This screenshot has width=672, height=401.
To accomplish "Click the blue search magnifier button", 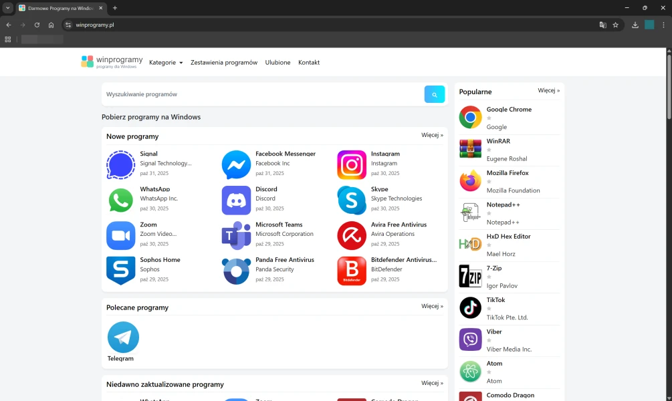I will (x=434, y=94).
